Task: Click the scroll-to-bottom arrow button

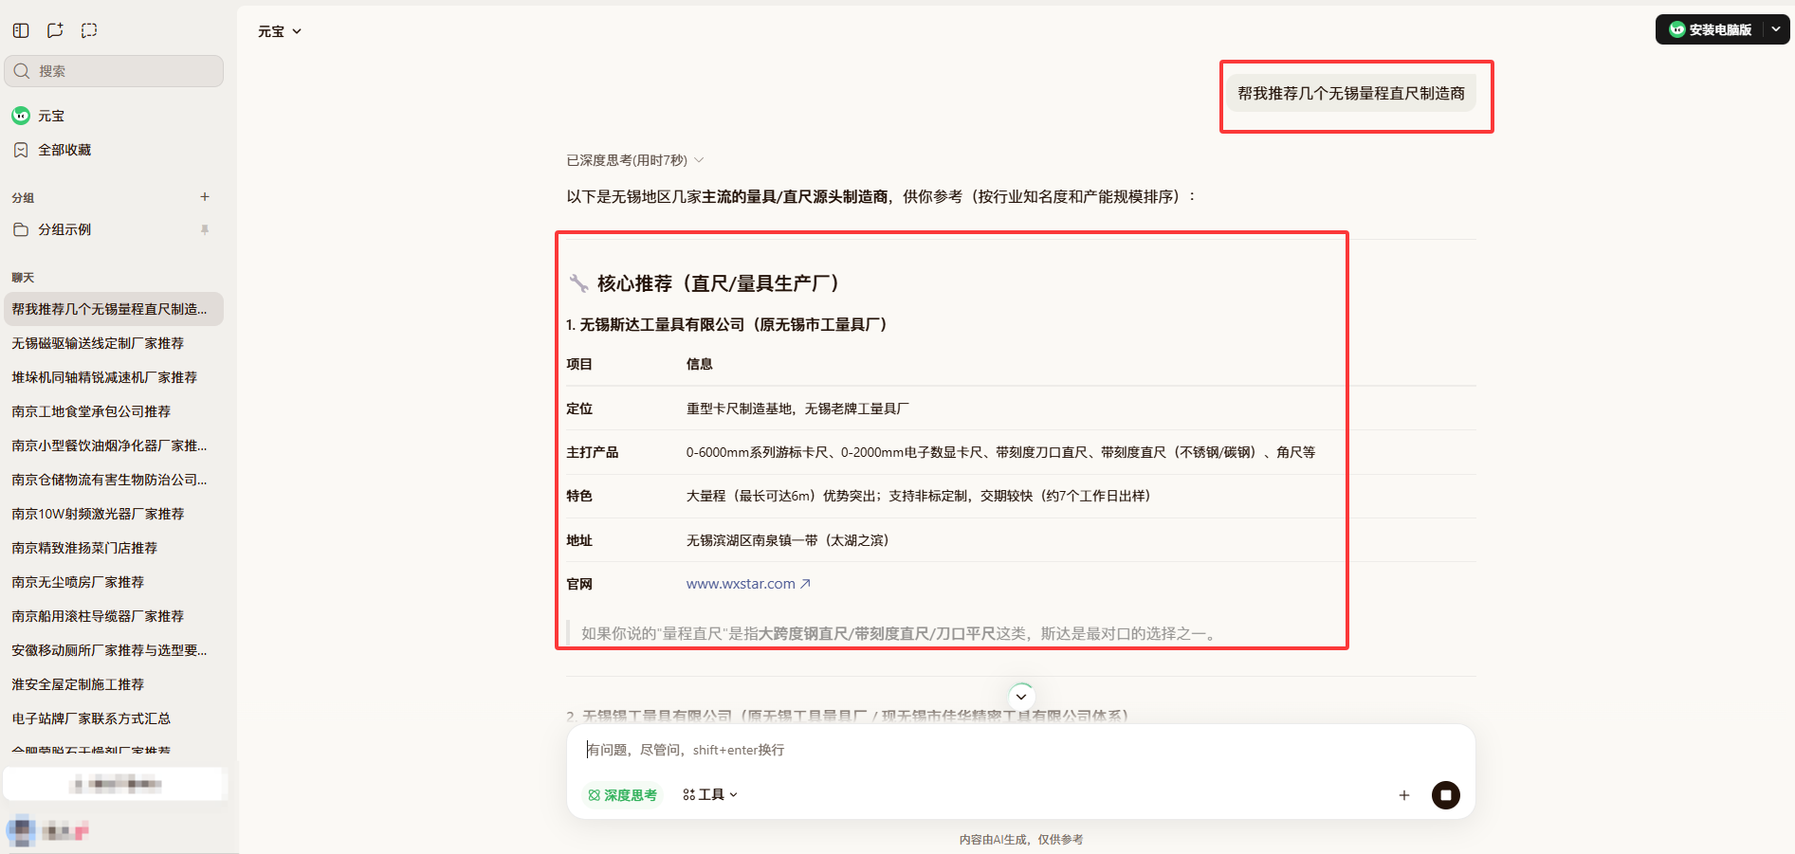Action: point(1021,697)
